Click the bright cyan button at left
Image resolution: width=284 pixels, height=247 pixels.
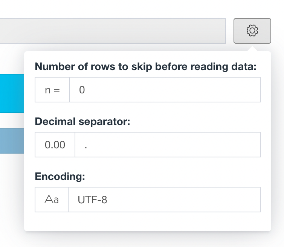(x=12, y=93)
